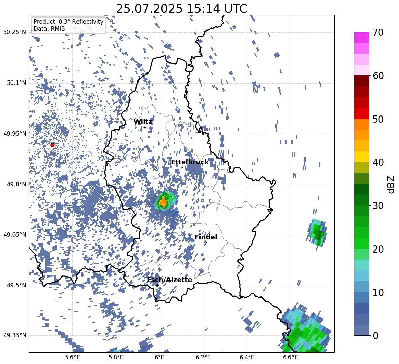
Task: Click the light blue swatch near 10 dBZ
Action: [361, 287]
